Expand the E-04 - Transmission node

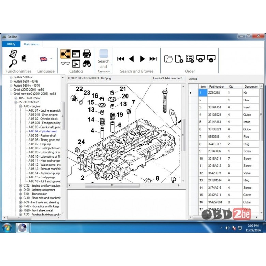(x=20, y=194)
